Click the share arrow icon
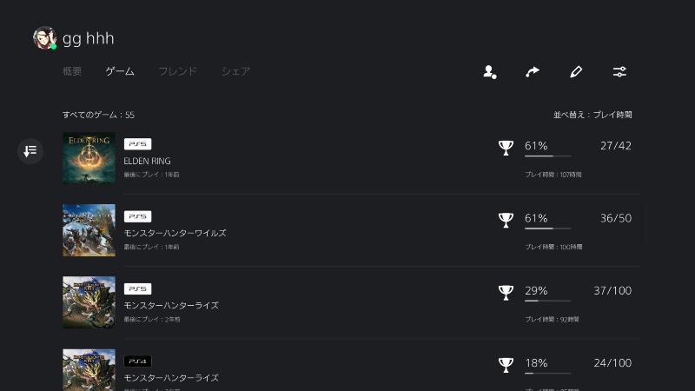The image size is (695, 391). click(533, 72)
